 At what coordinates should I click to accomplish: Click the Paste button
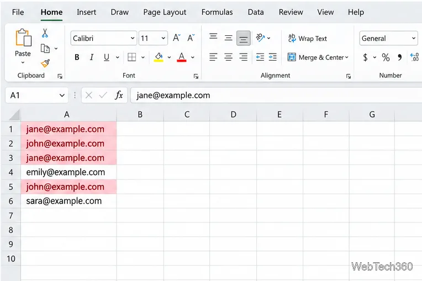(23, 46)
